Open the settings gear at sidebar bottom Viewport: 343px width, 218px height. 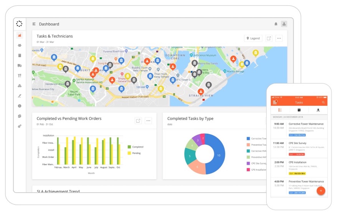(19, 126)
